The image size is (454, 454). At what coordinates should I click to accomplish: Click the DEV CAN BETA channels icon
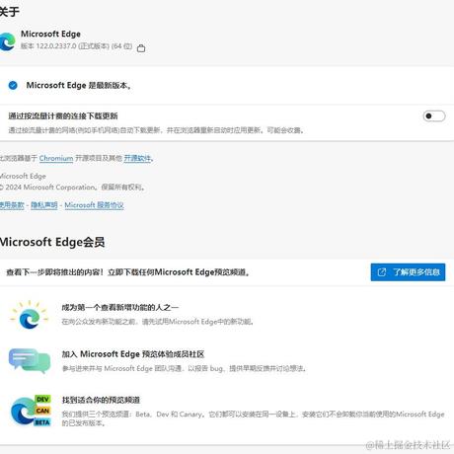31,411
